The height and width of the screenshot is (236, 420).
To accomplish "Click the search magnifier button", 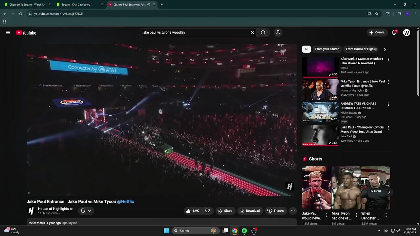I will pyautogui.click(x=263, y=32).
